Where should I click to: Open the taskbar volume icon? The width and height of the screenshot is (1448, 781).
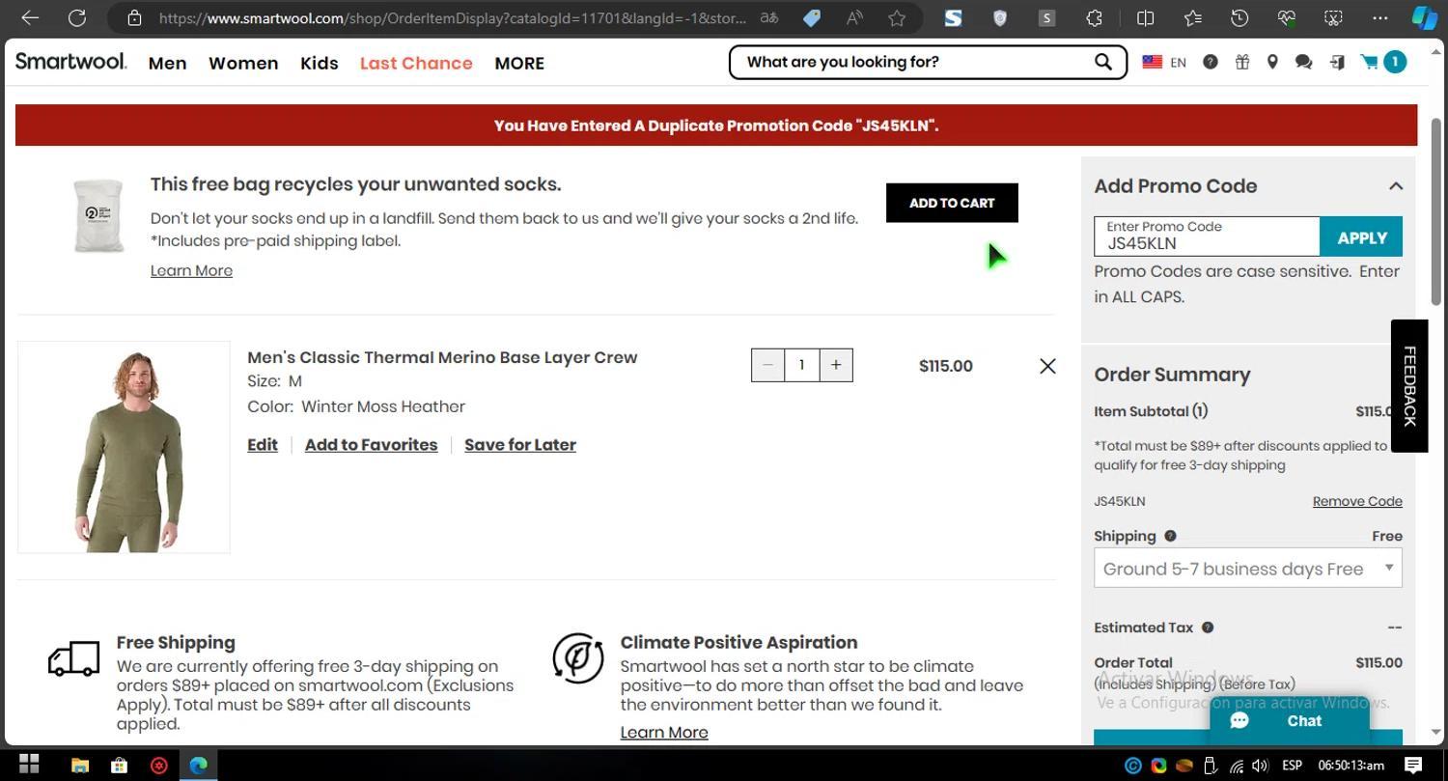tap(1262, 767)
